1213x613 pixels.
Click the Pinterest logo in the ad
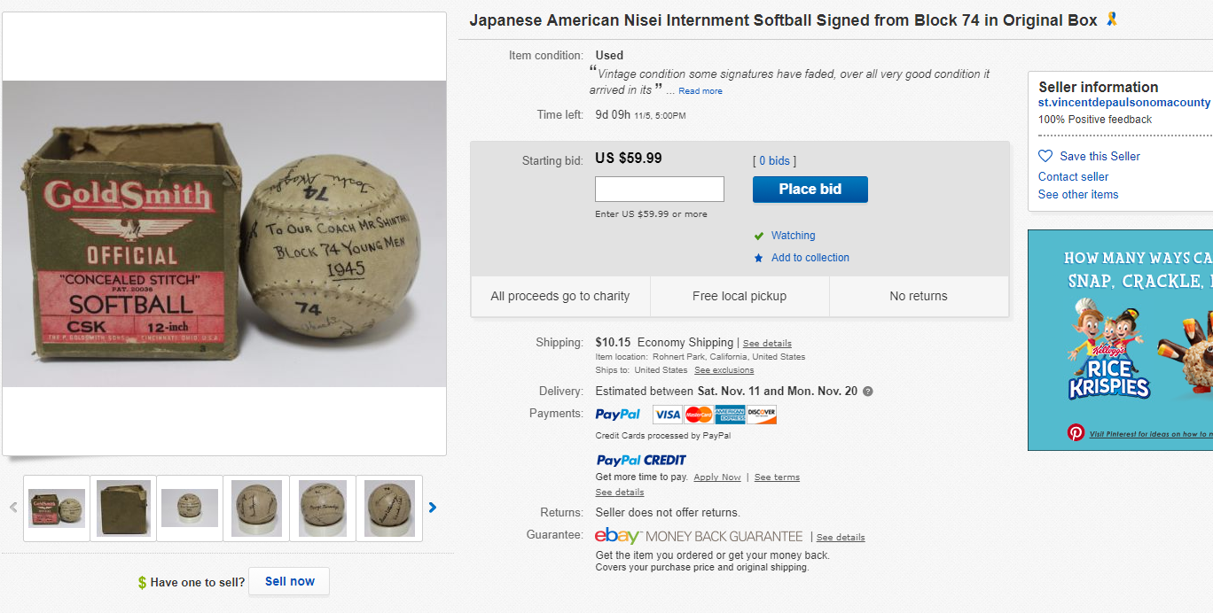tap(1076, 432)
